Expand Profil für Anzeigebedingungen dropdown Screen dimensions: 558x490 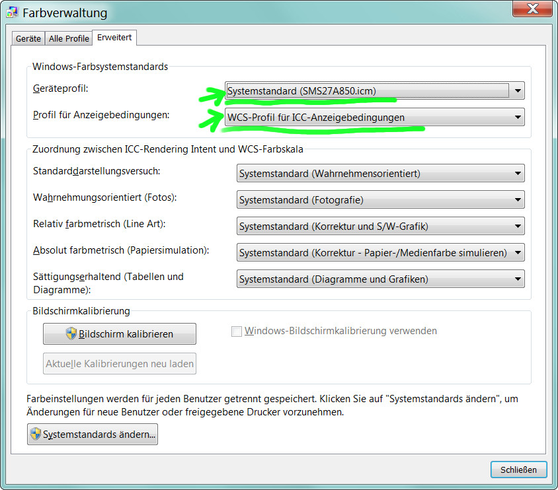click(x=374, y=118)
